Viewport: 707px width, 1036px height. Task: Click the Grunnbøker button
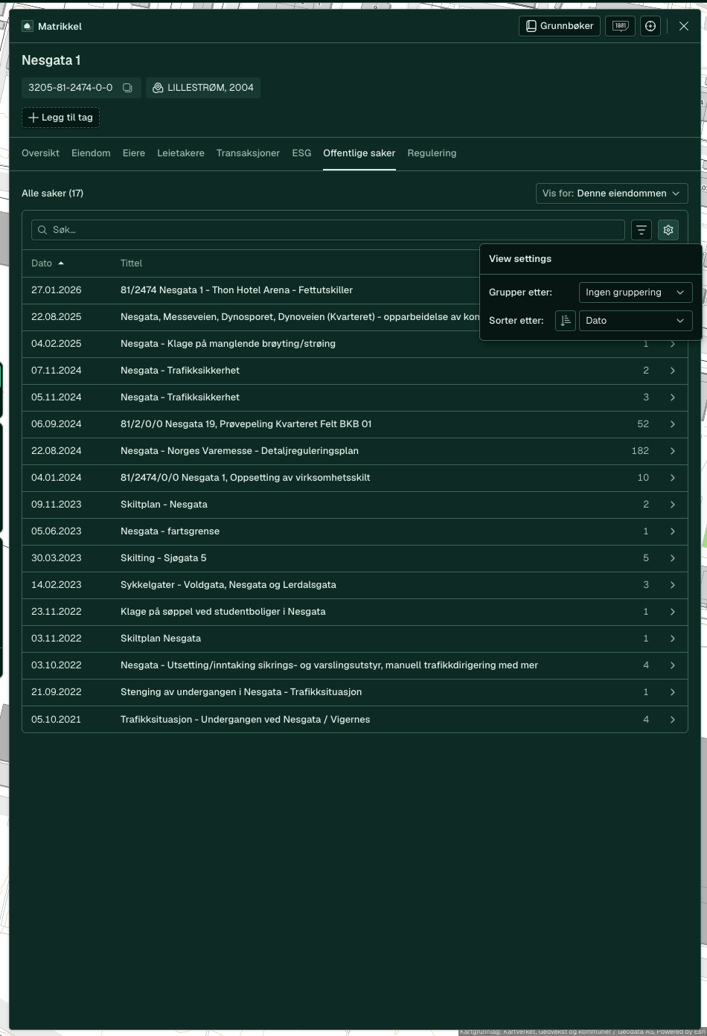click(x=560, y=26)
